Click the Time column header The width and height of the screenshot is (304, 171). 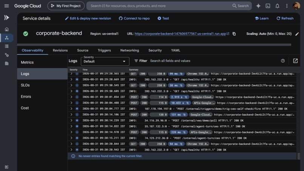(x=85, y=70)
